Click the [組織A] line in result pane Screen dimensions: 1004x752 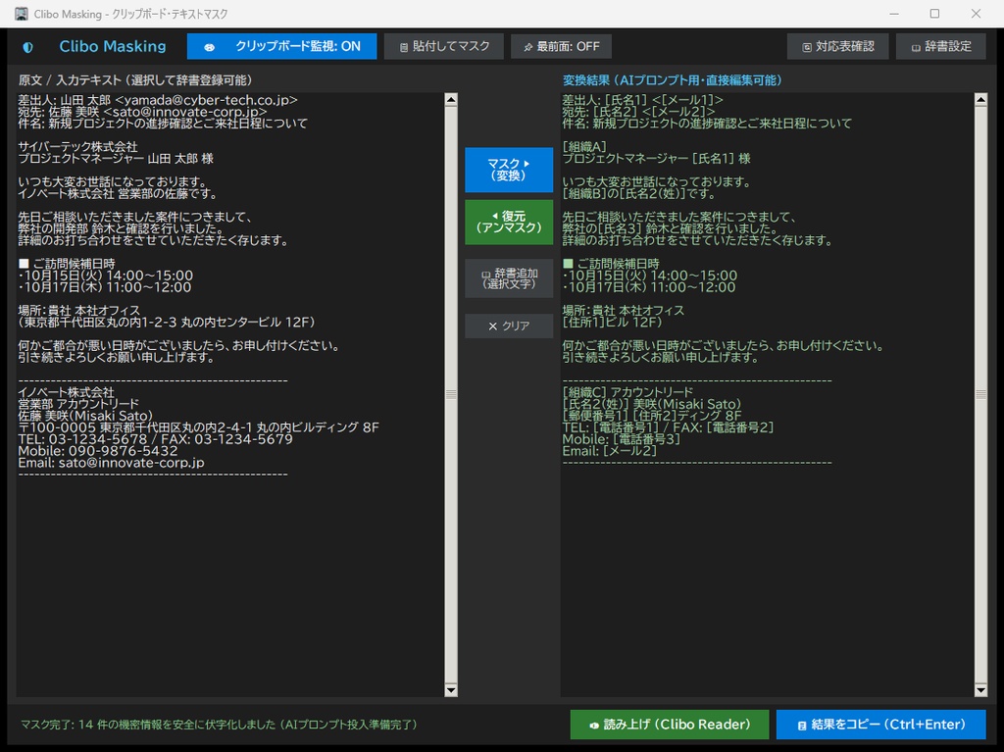[x=584, y=147]
